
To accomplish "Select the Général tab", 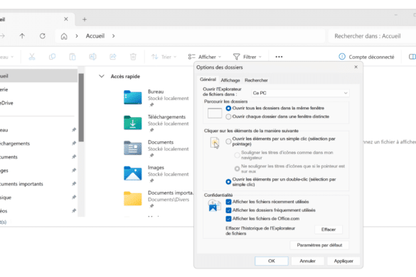I will coord(208,80).
